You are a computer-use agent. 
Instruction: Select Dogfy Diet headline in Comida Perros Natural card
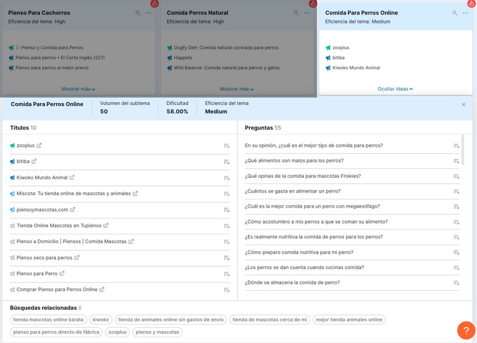click(226, 48)
